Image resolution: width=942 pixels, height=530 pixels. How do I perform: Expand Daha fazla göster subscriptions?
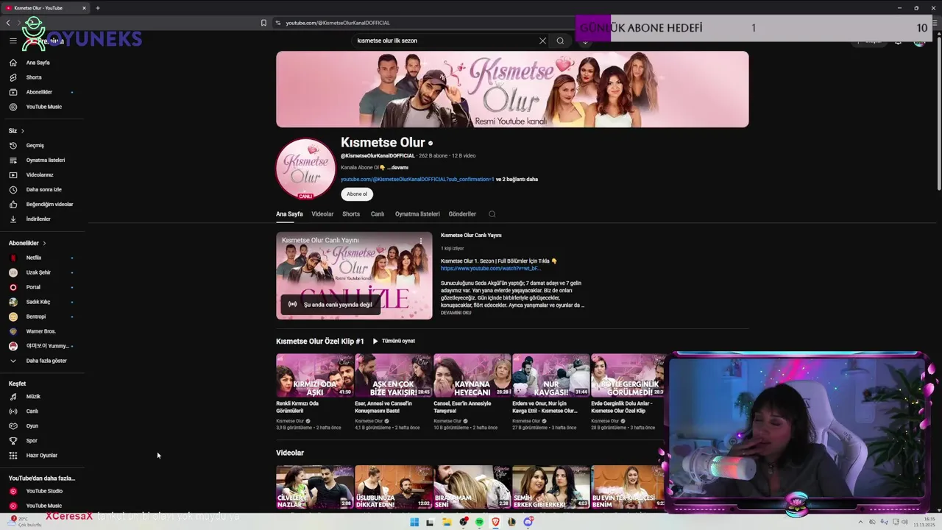[43, 361]
